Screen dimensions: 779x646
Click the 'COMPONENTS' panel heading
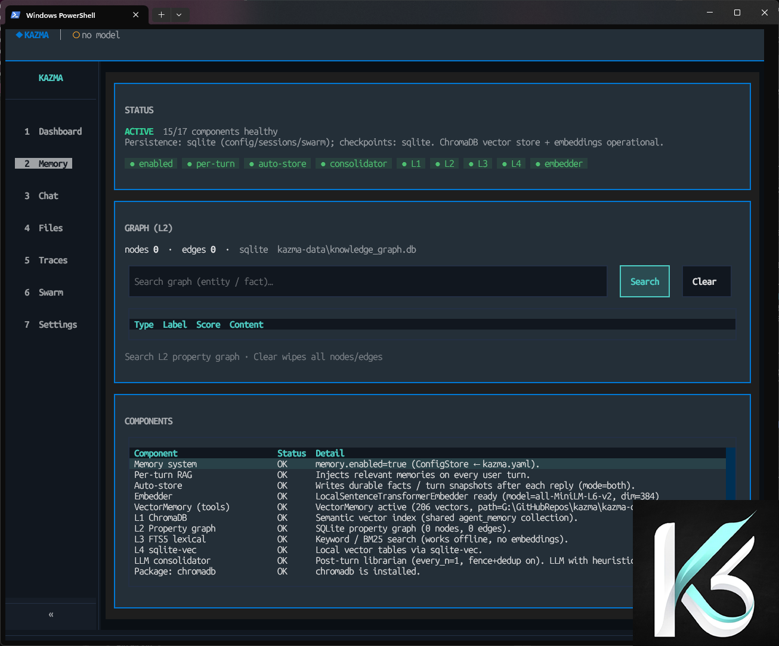[x=149, y=421]
